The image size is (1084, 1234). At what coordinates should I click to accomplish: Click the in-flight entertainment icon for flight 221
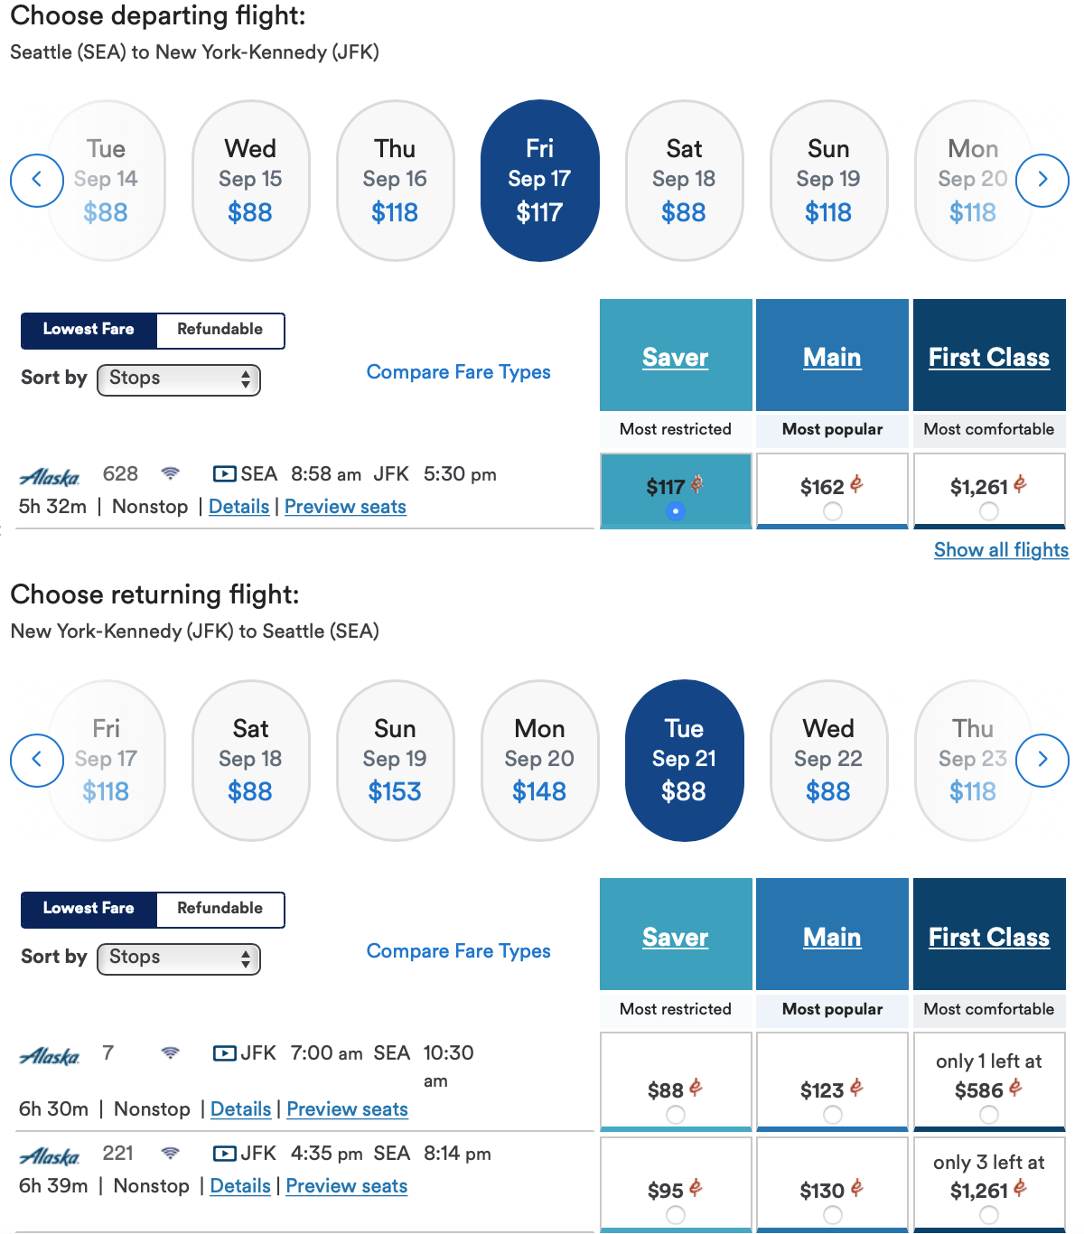click(225, 1154)
